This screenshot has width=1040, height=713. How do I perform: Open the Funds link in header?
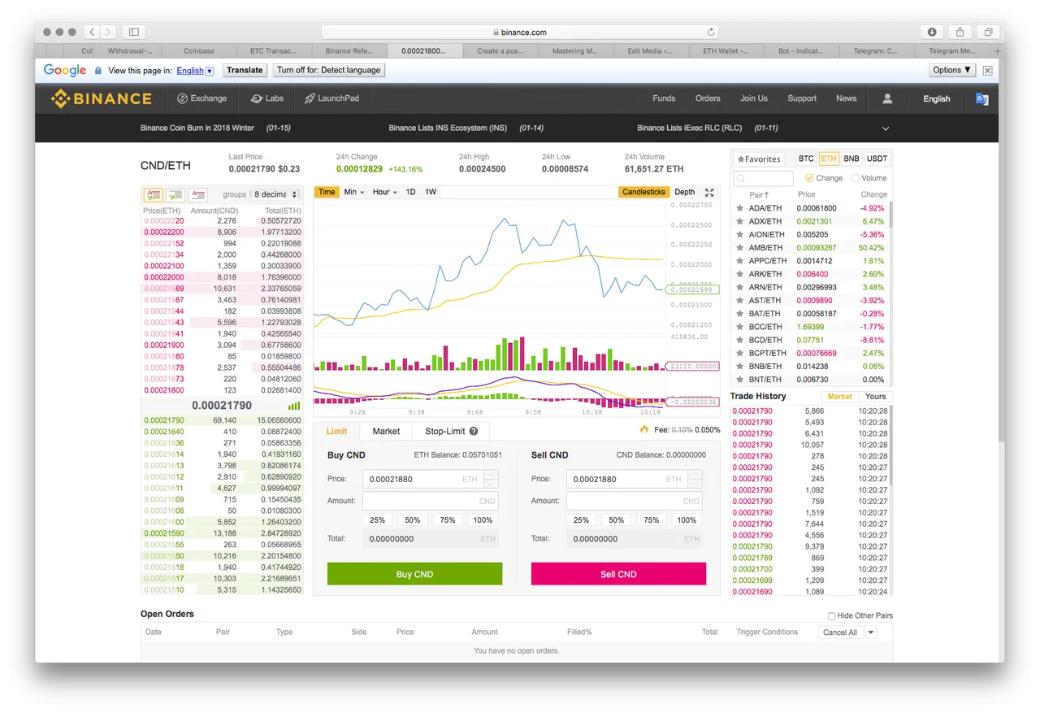(664, 98)
